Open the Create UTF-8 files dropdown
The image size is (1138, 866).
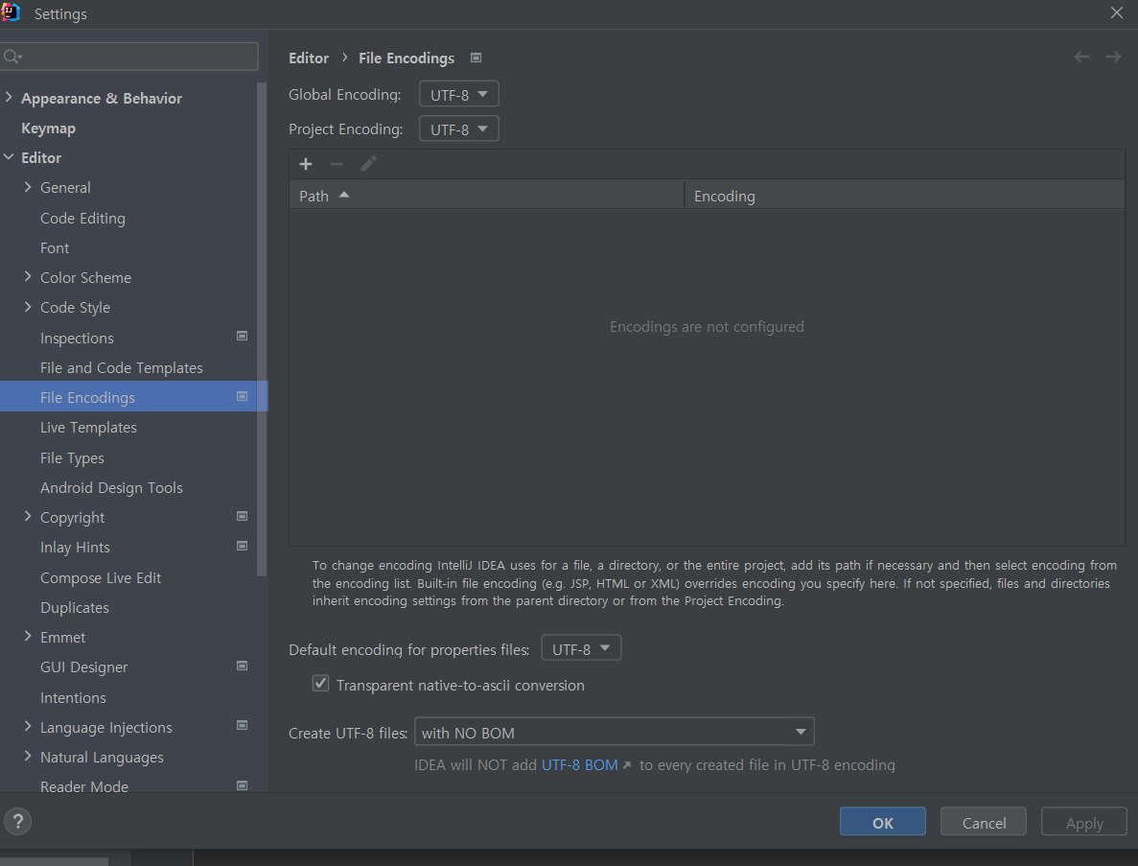pyautogui.click(x=614, y=732)
